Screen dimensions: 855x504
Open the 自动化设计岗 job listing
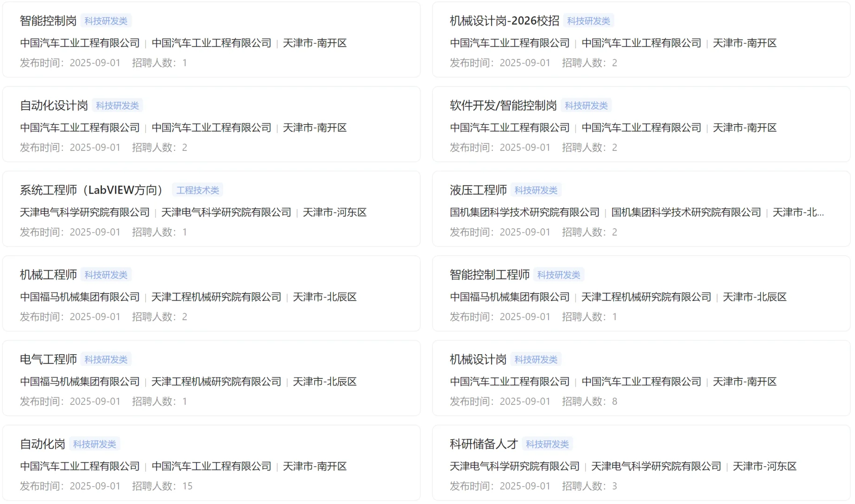(54, 105)
